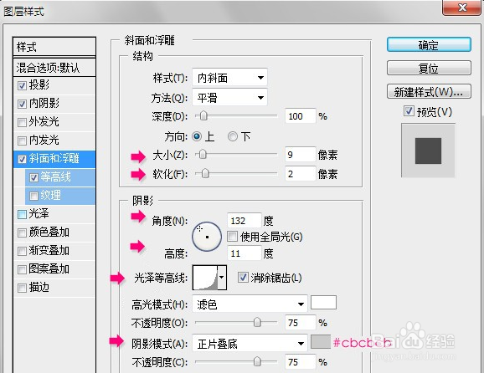
Task: Open the 等高线 sub-item label
Action: (x=55, y=177)
